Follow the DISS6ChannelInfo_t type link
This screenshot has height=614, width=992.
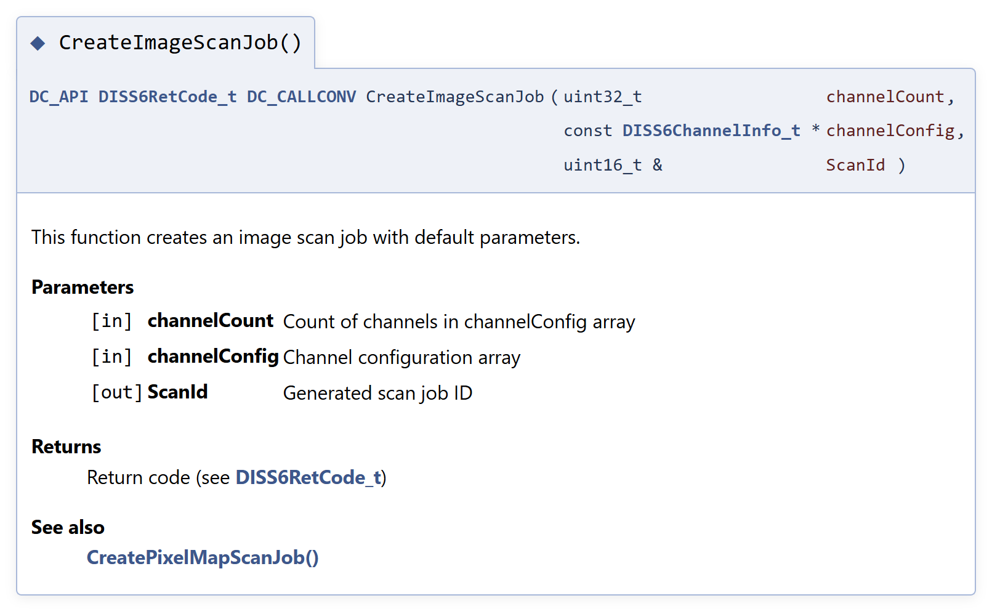[x=711, y=131]
